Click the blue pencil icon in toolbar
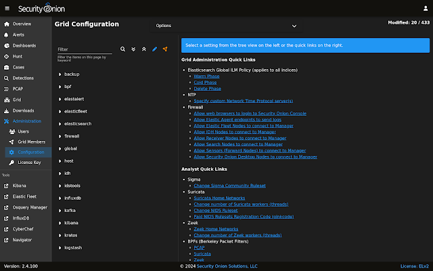Screen dimensions: 433x271 (x=154, y=49)
